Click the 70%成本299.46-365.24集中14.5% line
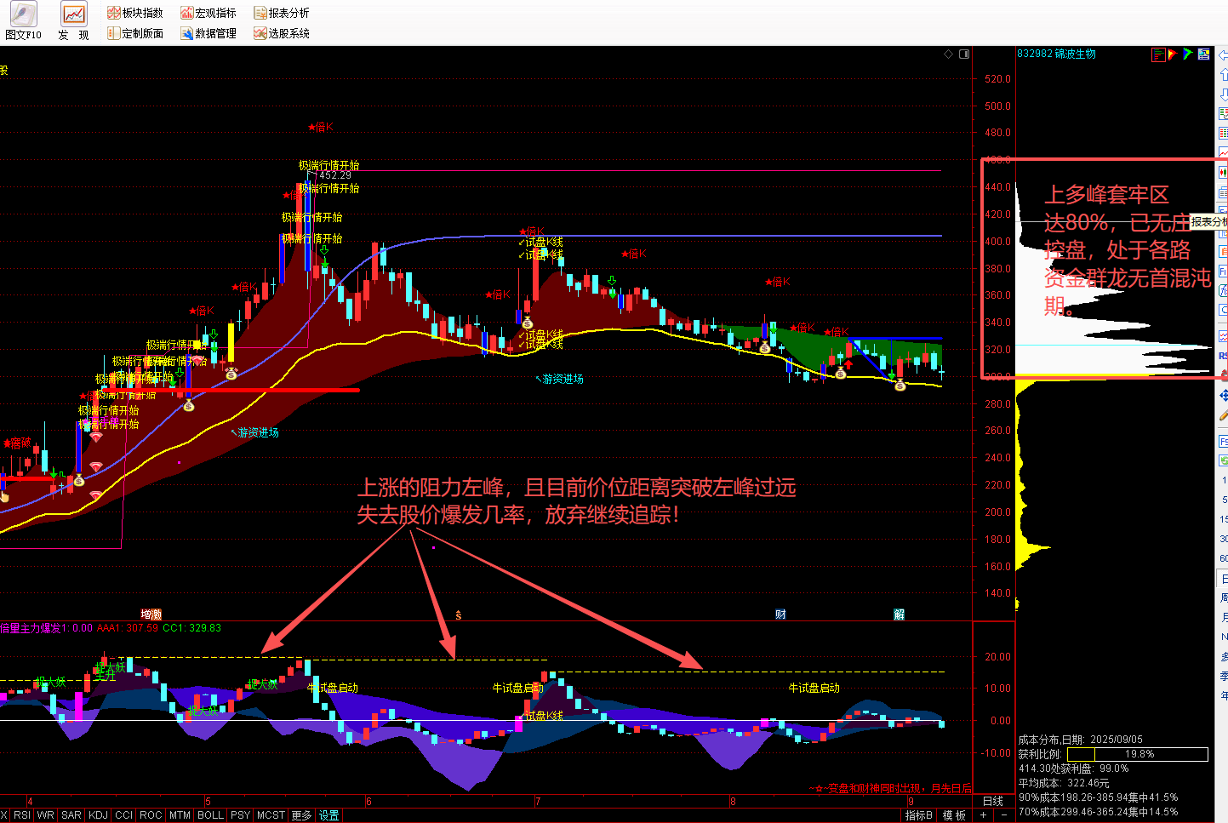This screenshot has height=823, width=1228. point(1098,812)
